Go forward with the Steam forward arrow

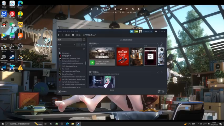62,35
